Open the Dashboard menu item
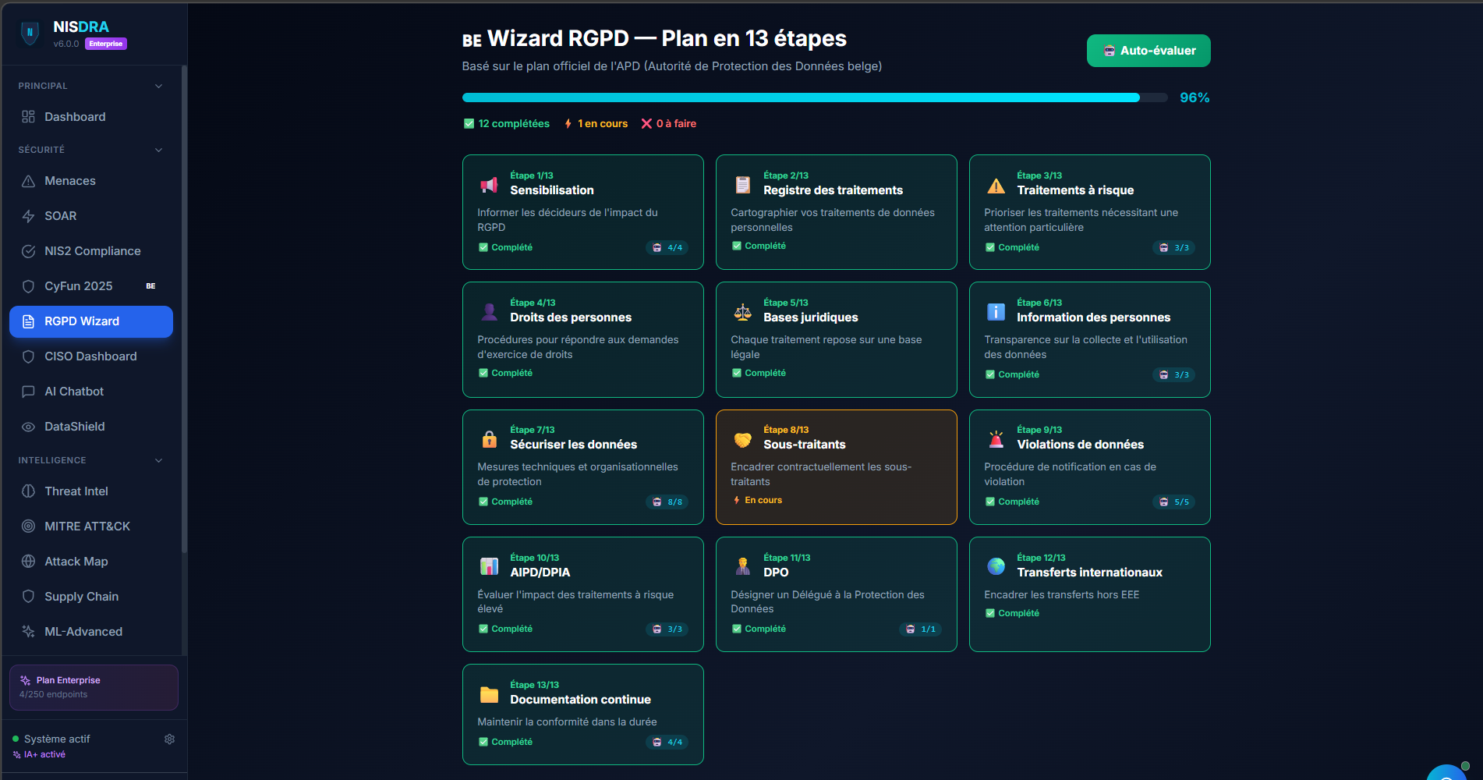 tap(91, 117)
